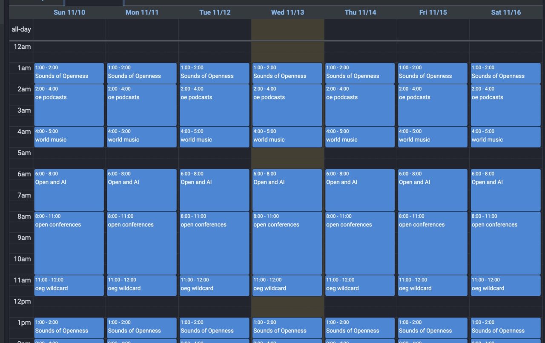Open Sunday's 1pm Sounds of Openness event

pyautogui.click(x=69, y=328)
